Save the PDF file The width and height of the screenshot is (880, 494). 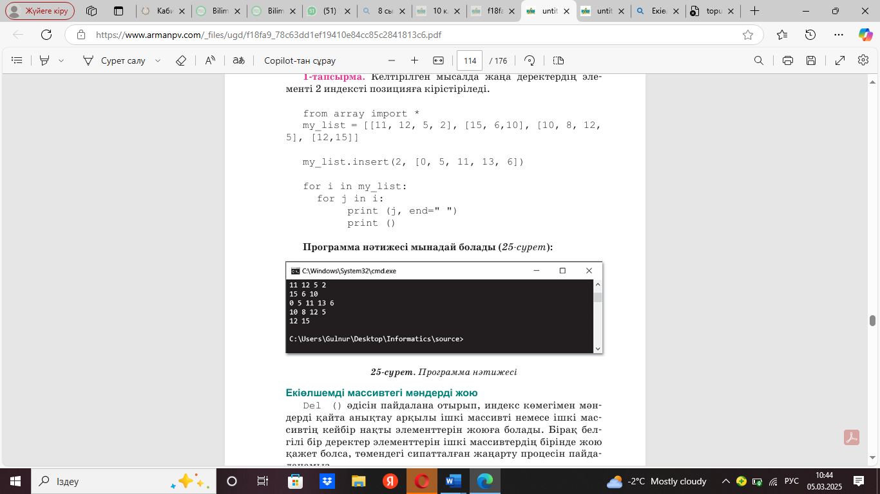811,60
